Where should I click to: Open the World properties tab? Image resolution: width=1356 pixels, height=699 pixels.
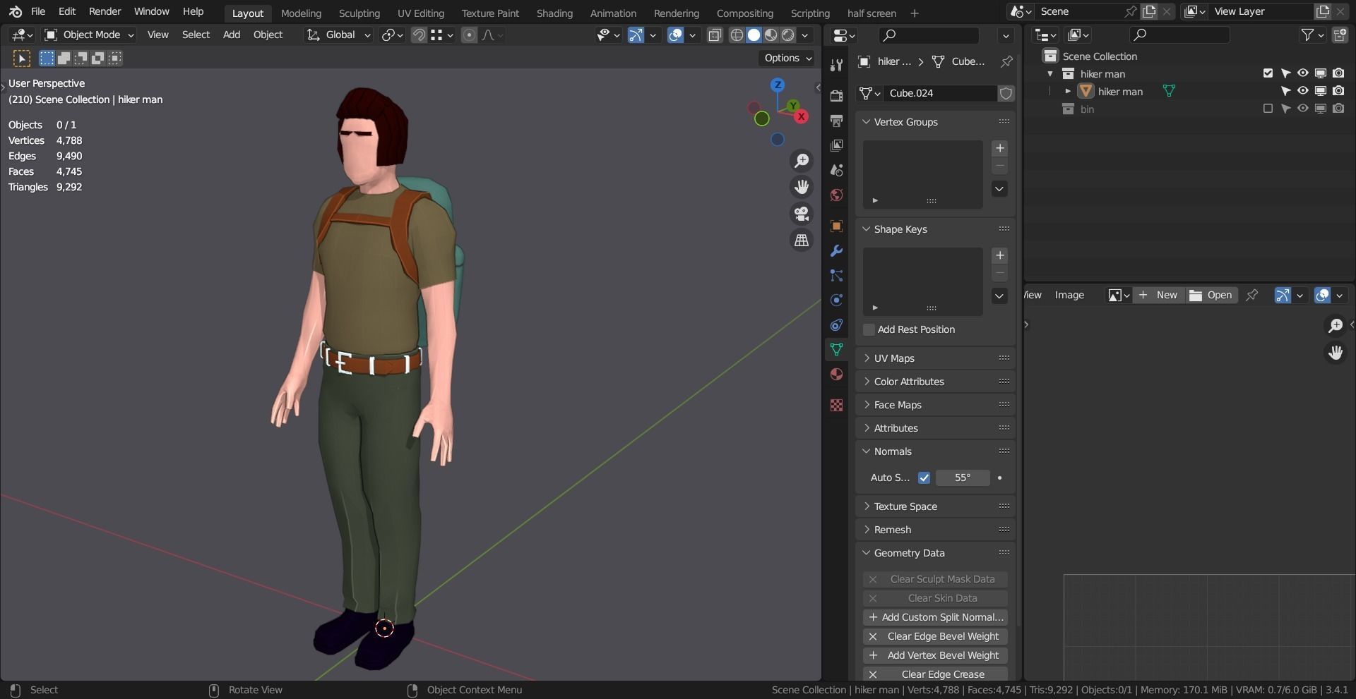(x=837, y=195)
